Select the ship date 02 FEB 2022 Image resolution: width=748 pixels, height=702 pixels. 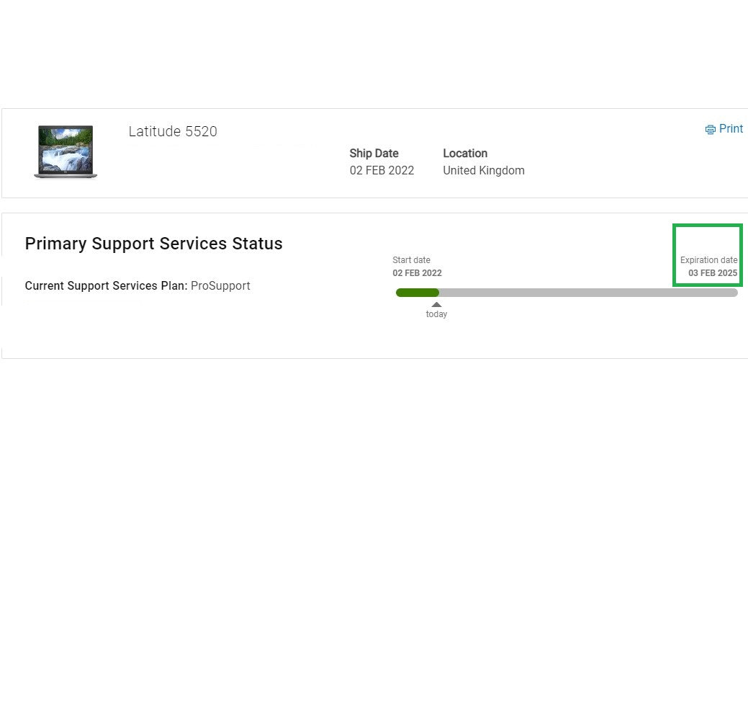(x=382, y=171)
